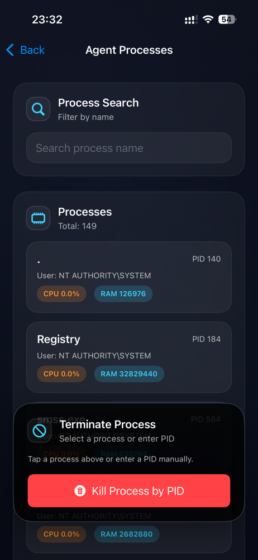Tap the Agent Processes title

129,50
